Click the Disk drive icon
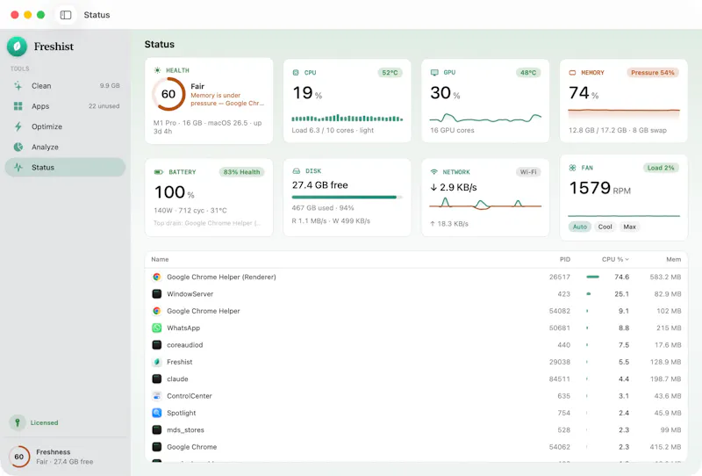702x476 pixels. click(x=296, y=171)
